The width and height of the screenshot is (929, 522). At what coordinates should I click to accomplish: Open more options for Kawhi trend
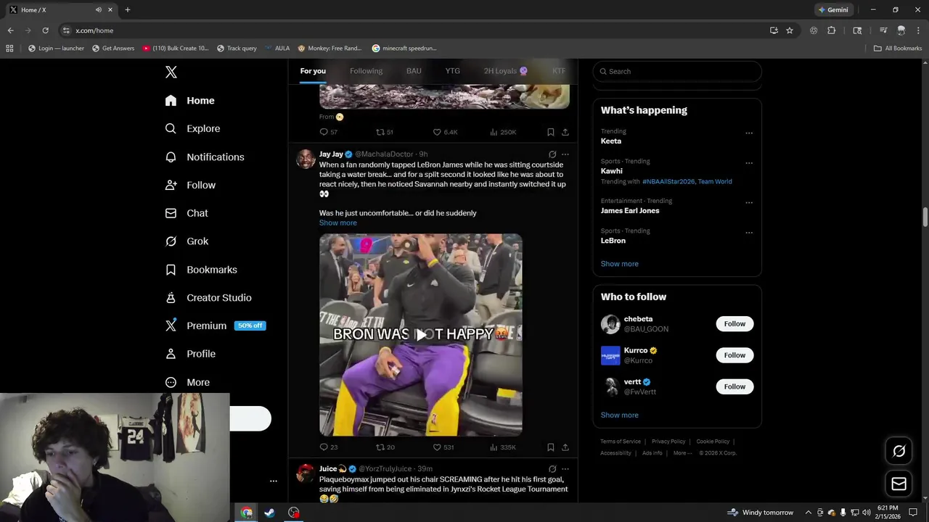(749, 162)
